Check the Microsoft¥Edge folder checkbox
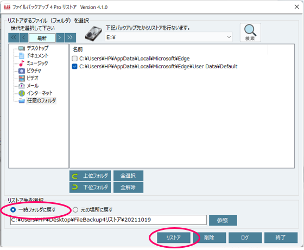Image resolution: width=304 pixels, height=250 pixels. point(74,59)
